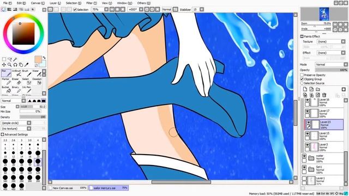The image size is (349, 196).
Task: Activate the zoom magnifier tool
Action: (10, 65)
